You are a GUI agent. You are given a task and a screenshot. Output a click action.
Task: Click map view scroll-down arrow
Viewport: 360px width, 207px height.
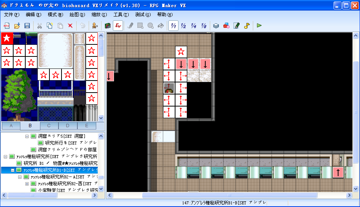click(x=355, y=189)
